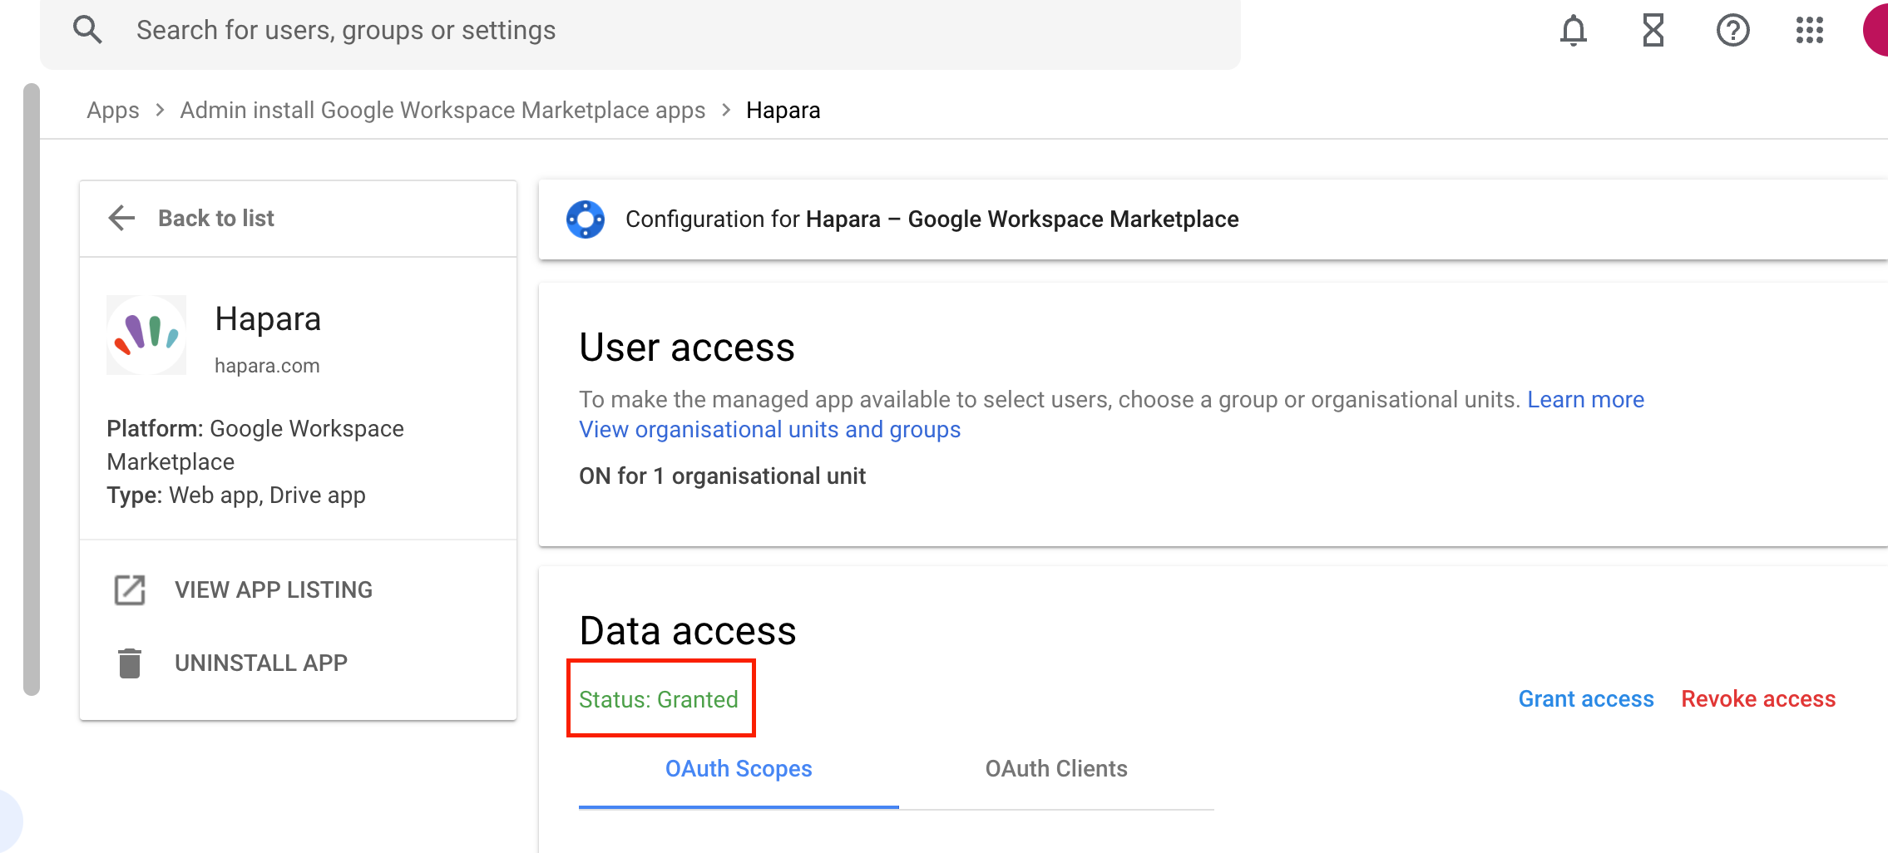
Task: Go to Apps in the breadcrumb
Action: click(x=113, y=110)
